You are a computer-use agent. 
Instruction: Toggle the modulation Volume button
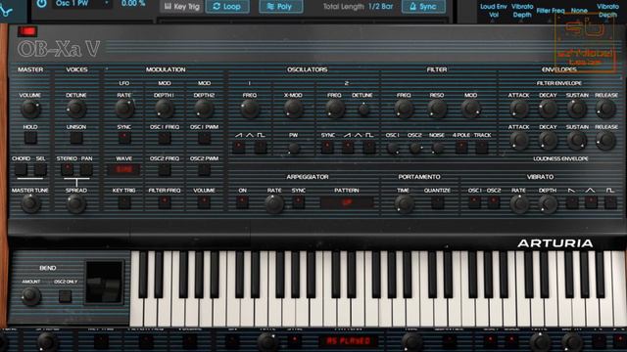click(x=204, y=202)
